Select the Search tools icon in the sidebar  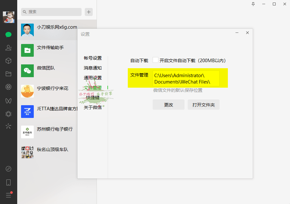(x=8, y=126)
